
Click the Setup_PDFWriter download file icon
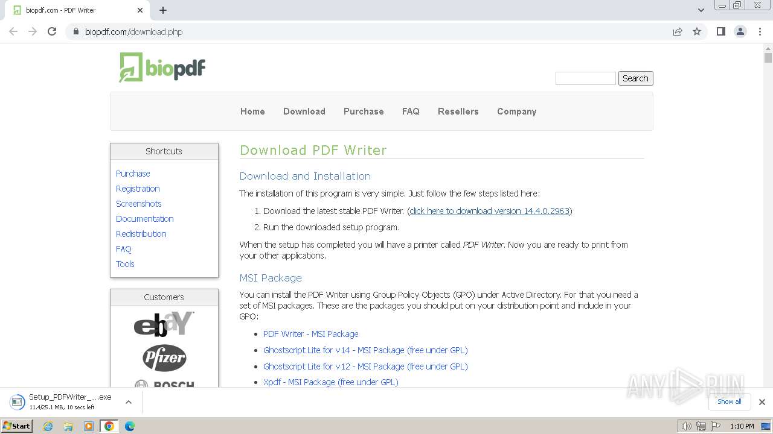(18, 401)
